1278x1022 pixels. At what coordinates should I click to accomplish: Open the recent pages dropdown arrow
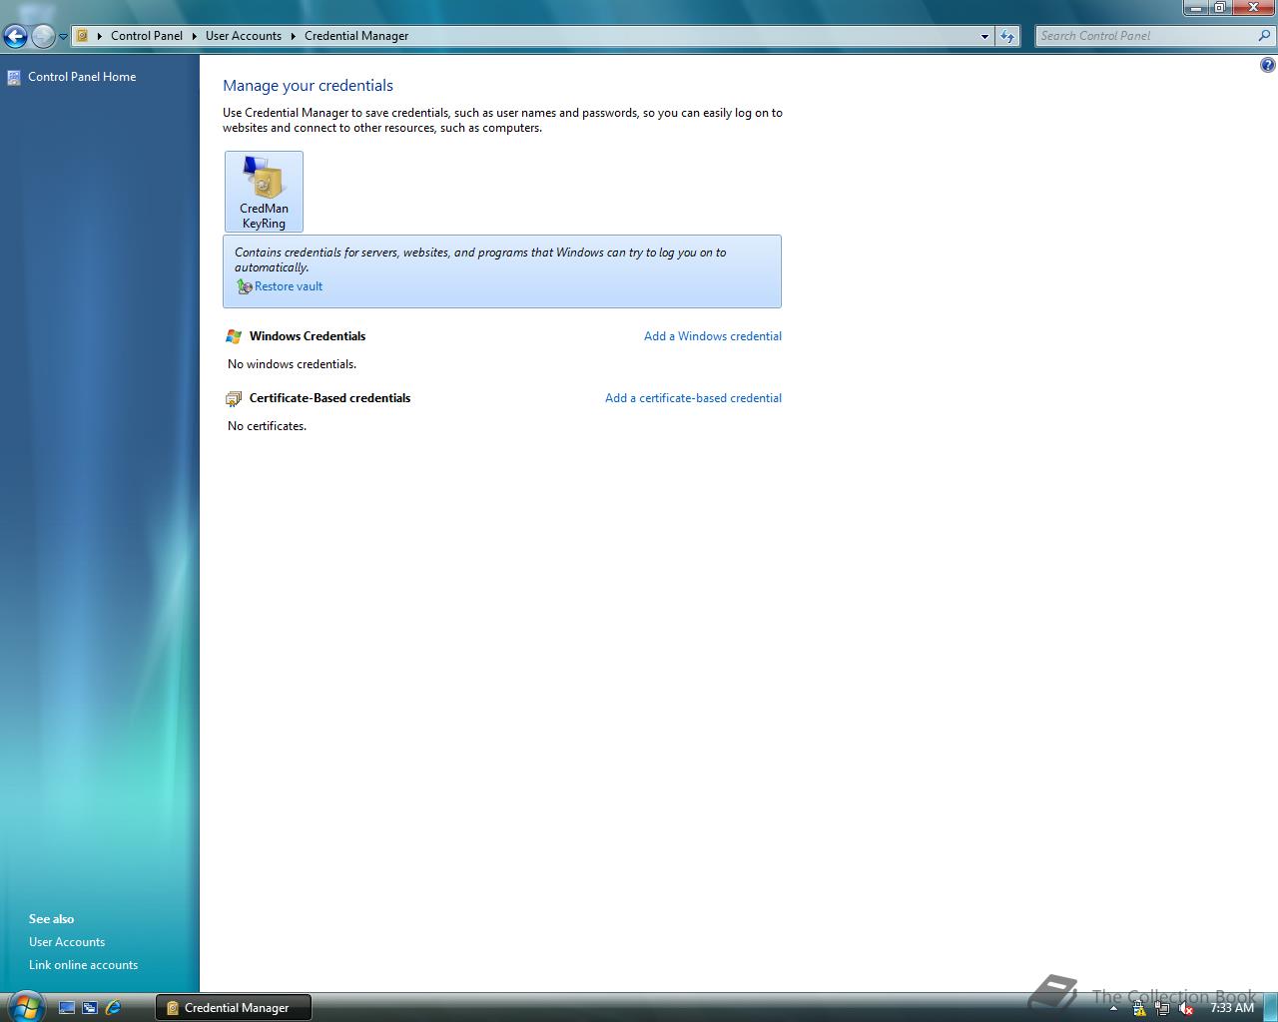(63, 37)
